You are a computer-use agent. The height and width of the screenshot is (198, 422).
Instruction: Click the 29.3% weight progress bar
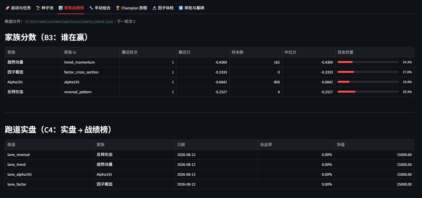coord(368,92)
